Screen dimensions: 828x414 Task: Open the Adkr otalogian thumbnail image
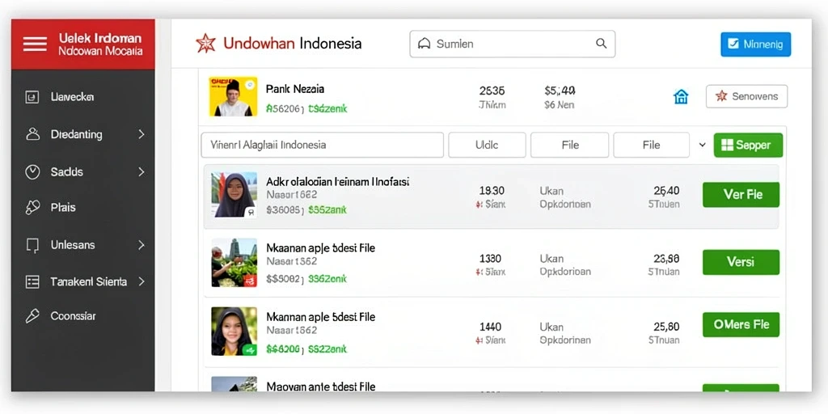pos(234,195)
